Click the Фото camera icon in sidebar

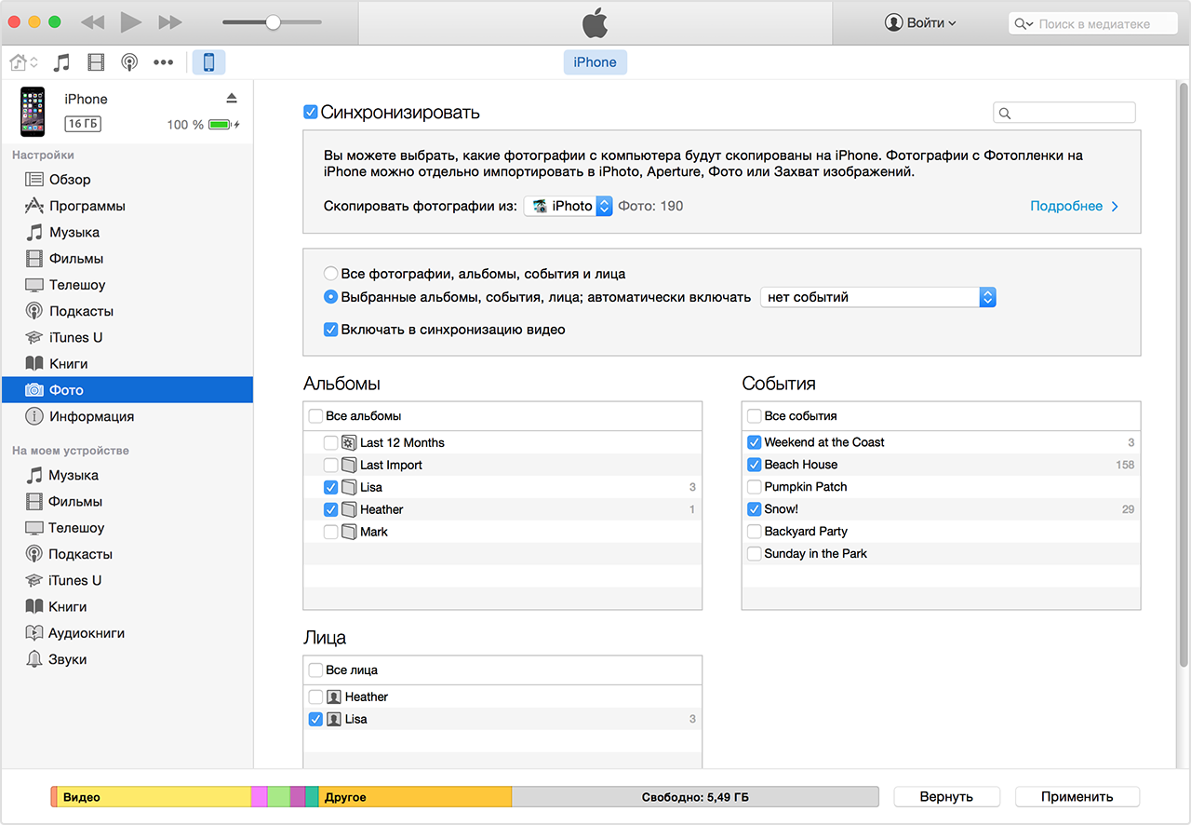coord(34,390)
